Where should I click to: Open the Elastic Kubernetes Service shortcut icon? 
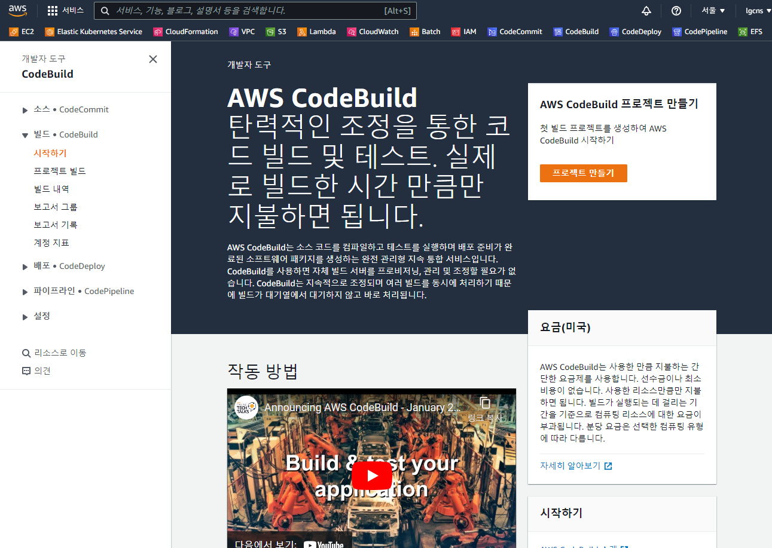(50, 32)
